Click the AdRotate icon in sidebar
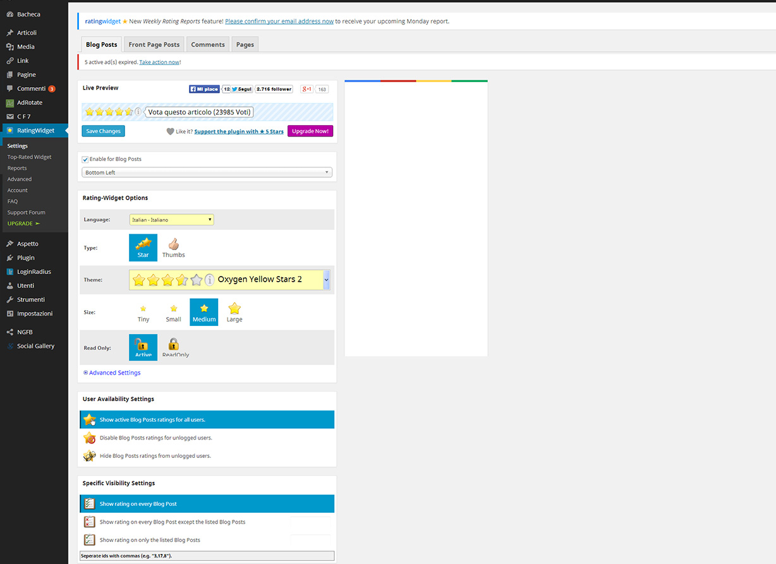 pos(10,103)
